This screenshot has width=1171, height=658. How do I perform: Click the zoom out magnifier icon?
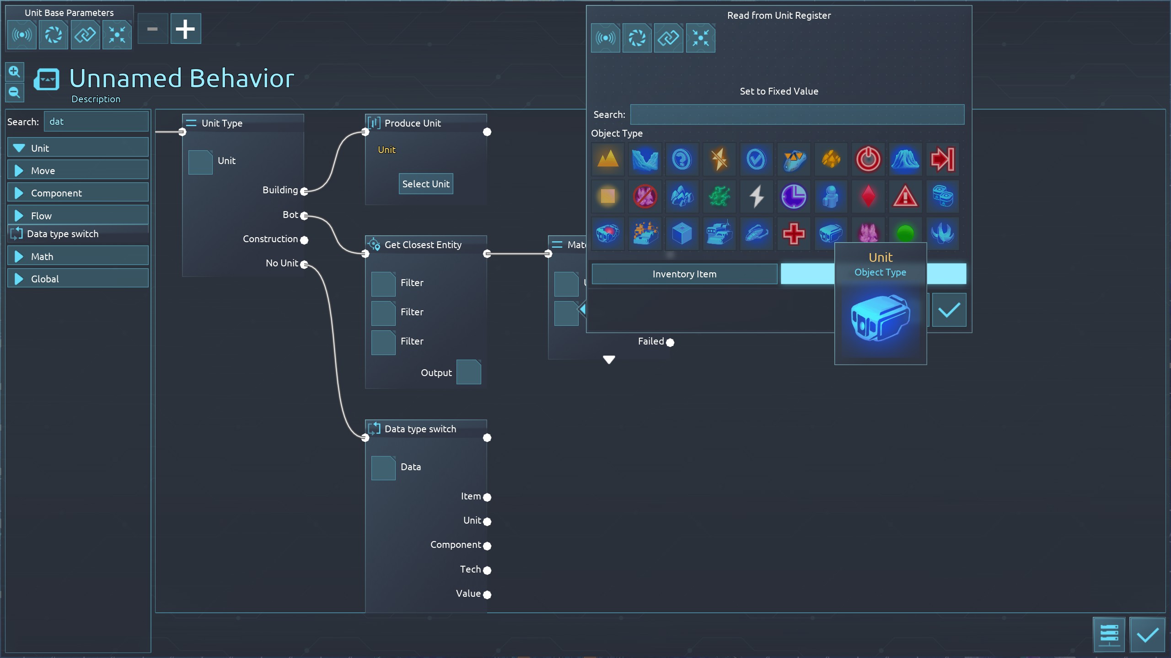14,93
